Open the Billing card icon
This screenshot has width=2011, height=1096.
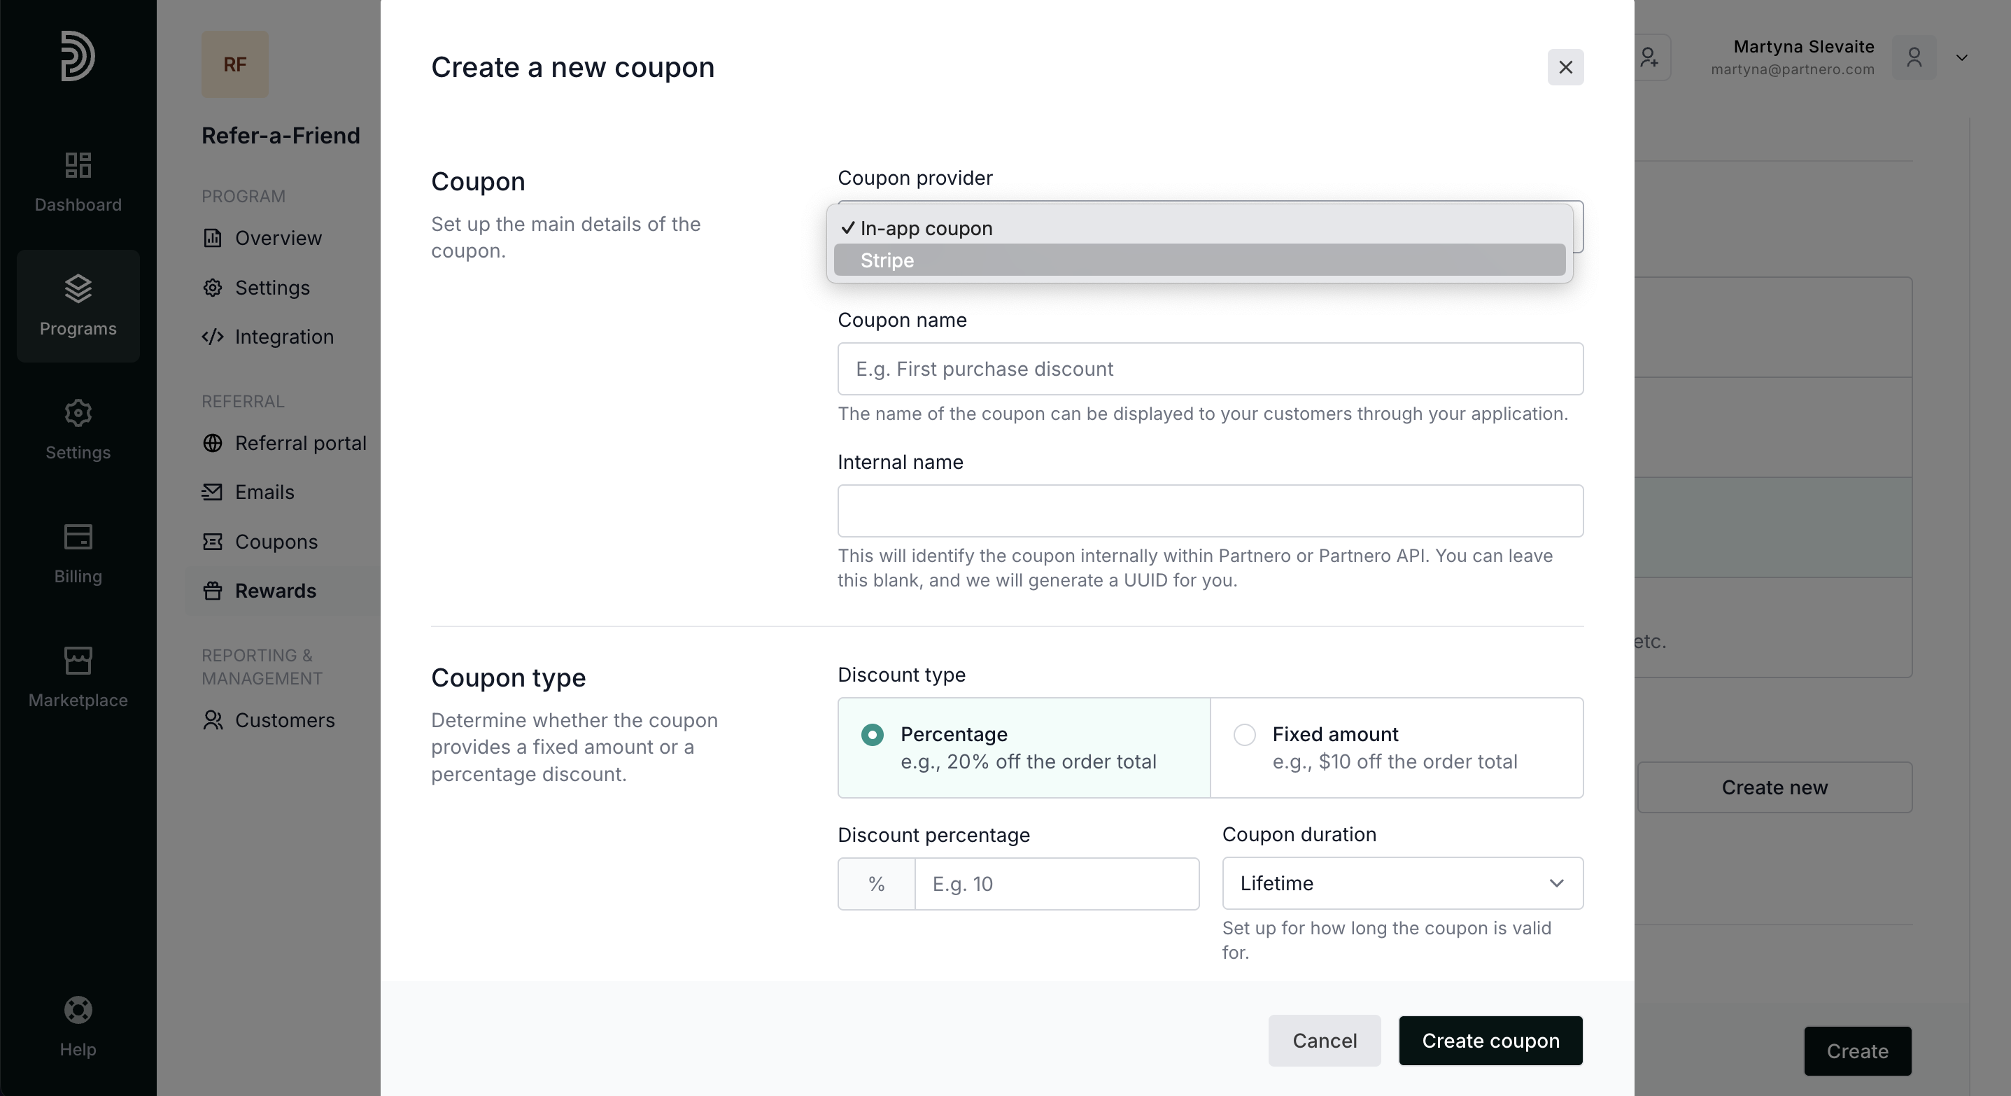coord(77,537)
